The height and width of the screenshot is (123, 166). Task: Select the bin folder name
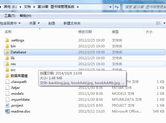tap(13, 46)
